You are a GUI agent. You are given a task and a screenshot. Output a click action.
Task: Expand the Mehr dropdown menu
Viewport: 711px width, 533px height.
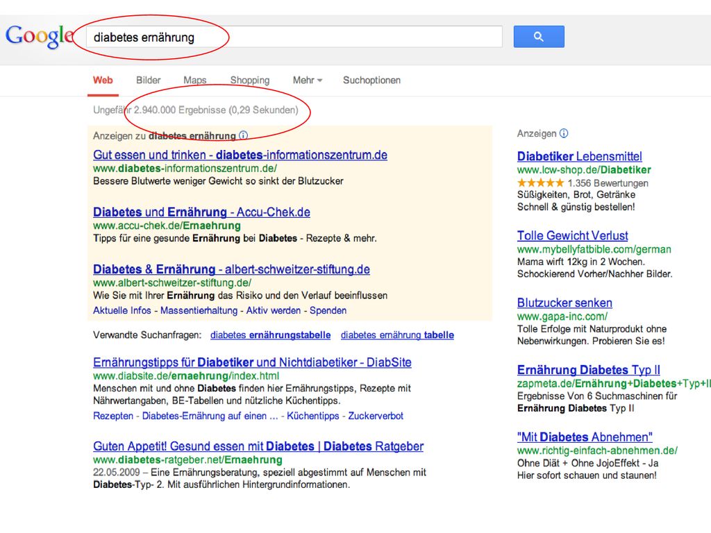pos(308,81)
